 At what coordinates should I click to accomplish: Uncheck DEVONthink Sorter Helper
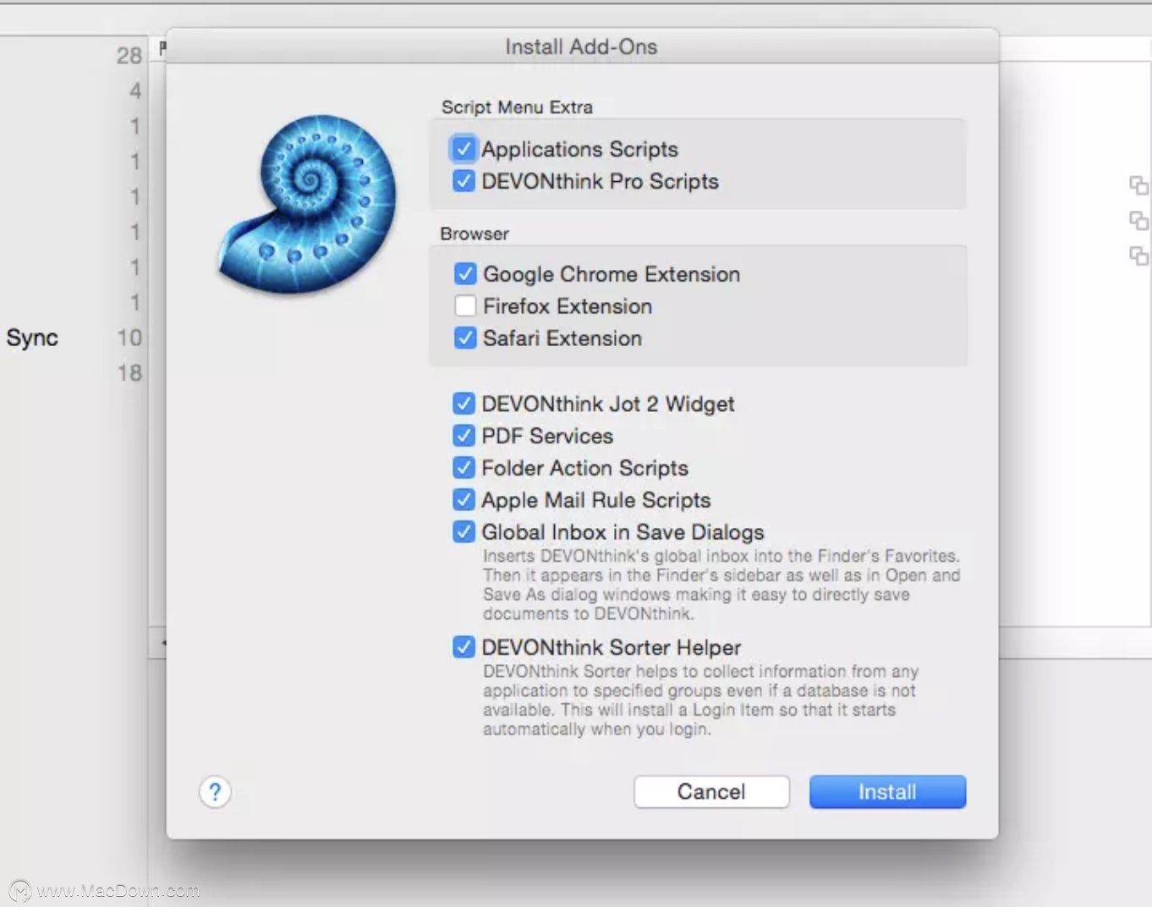point(464,647)
